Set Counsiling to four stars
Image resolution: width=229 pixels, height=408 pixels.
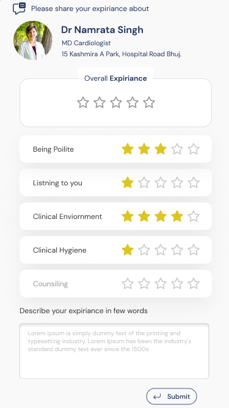point(177,284)
